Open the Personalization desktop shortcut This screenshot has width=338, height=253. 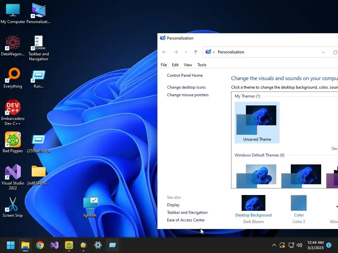click(x=38, y=13)
